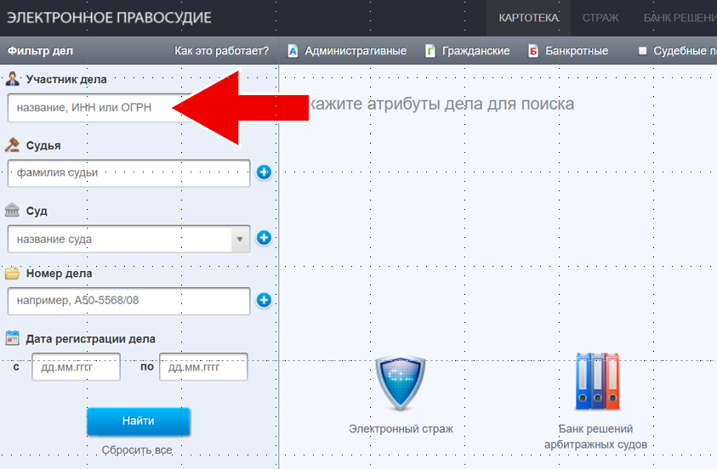Screen dimensions: 717x469
Task: Open Электронный страж shield icon
Action: click(401, 382)
